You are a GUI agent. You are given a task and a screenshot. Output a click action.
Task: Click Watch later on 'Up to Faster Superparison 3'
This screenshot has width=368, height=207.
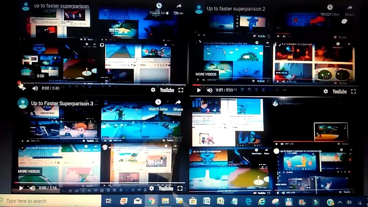[x=158, y=105]
